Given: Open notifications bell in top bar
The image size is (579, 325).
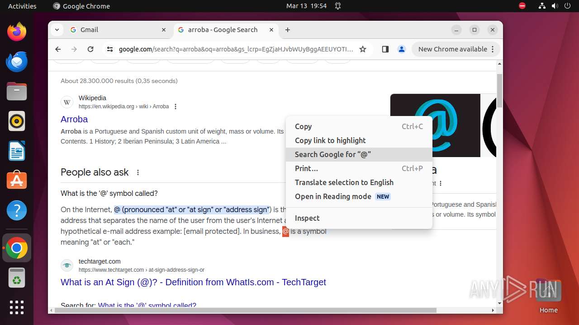Looking at the screenshot, I should 338,6.
